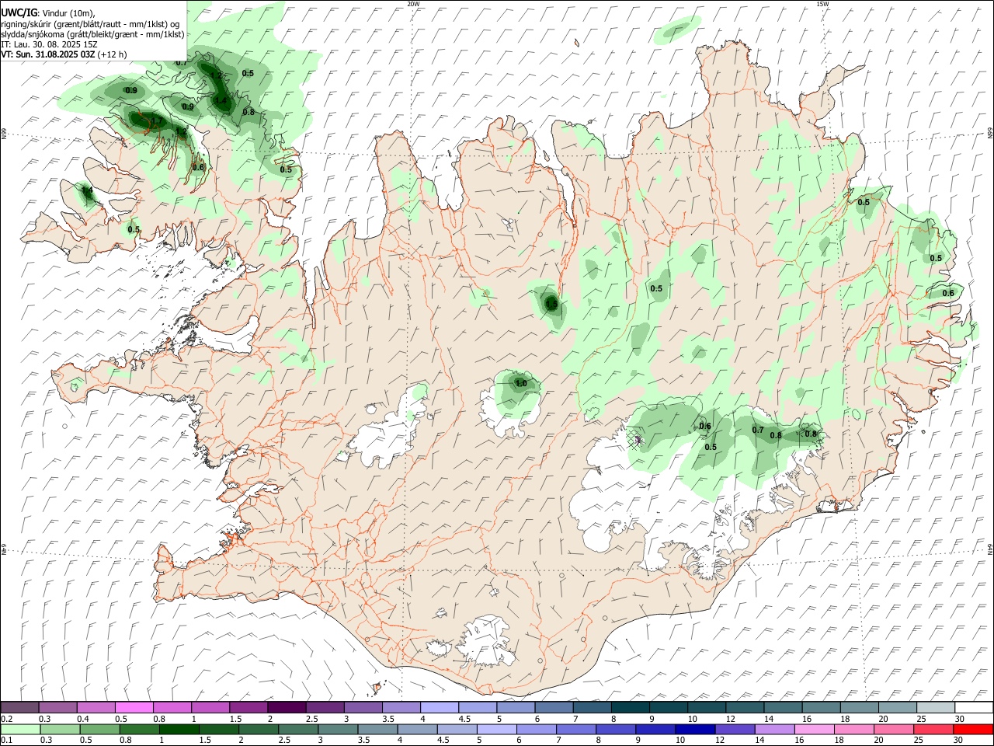Pick the bright red swatch after 30, lower legend
The image size is (994, 746).
pyautogui.click(x=974, y=729)
